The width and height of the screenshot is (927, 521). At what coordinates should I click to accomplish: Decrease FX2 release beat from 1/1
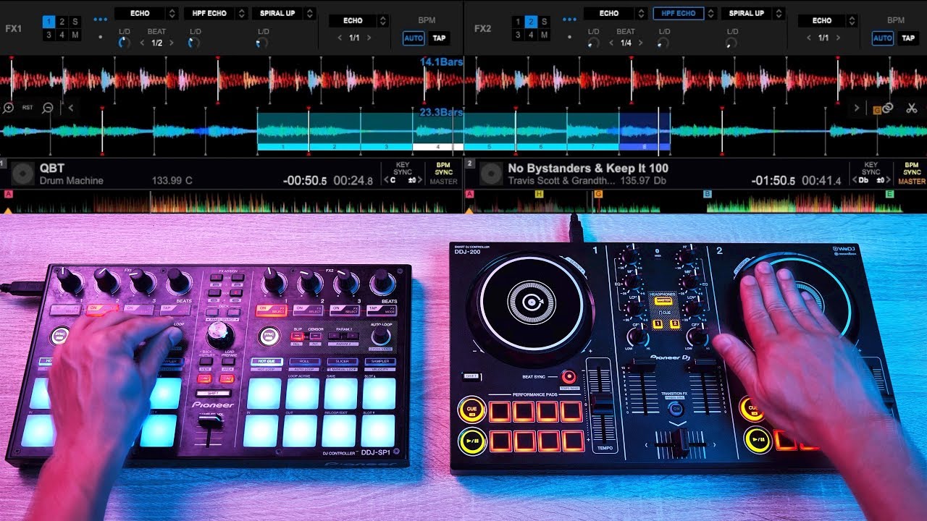[809, 38]
